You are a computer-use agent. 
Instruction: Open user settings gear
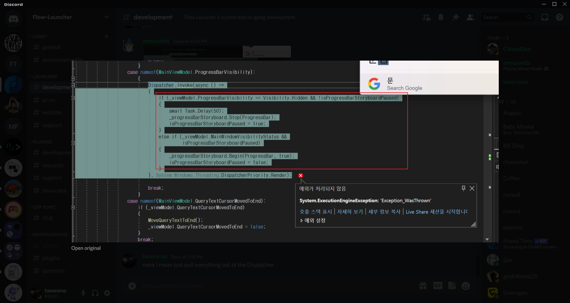click(x=107, y=293)
